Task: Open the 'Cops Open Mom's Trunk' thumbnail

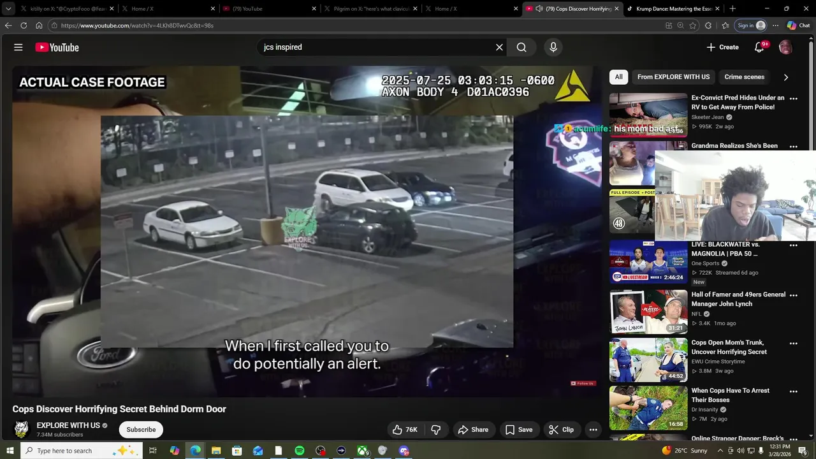Action: (x=648, y=360)
